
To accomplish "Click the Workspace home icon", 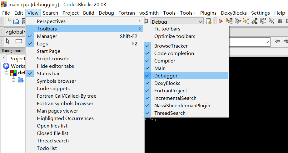I will click(x=6, y=66).
